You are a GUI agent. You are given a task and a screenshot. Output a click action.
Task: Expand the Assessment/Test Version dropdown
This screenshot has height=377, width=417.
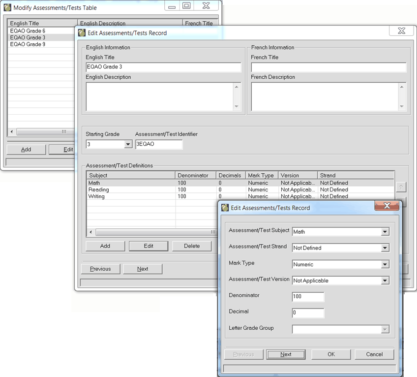(x=385, y=281)
